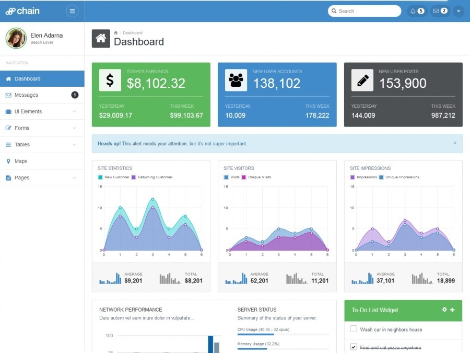Toggle Impressions legend swatch

[352, 177]
